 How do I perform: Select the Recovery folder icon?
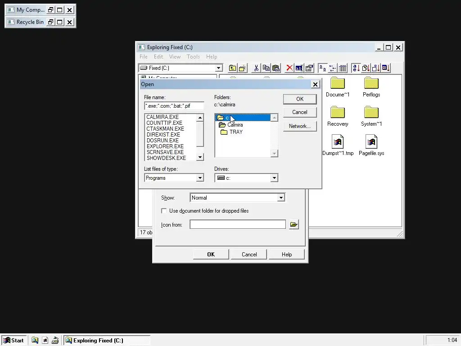[338, 112]
